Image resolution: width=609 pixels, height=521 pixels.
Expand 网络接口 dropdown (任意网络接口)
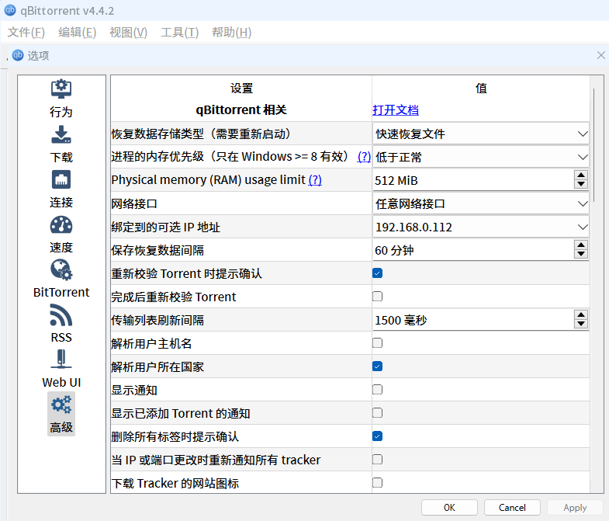click(481, 203)
